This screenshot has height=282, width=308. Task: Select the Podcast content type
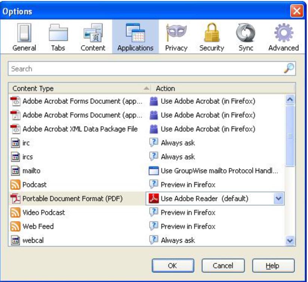tap(147, 185)
